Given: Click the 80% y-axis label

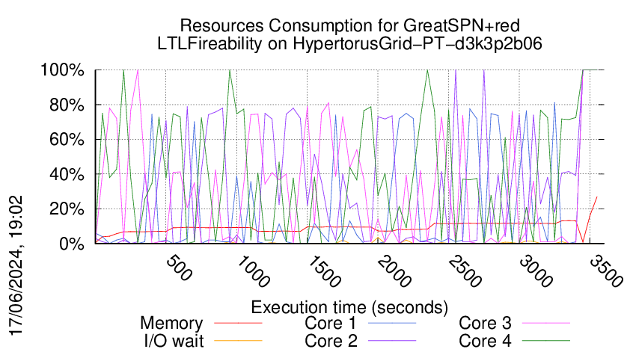Looking at the screenshot, I should [x=67, y=105].
